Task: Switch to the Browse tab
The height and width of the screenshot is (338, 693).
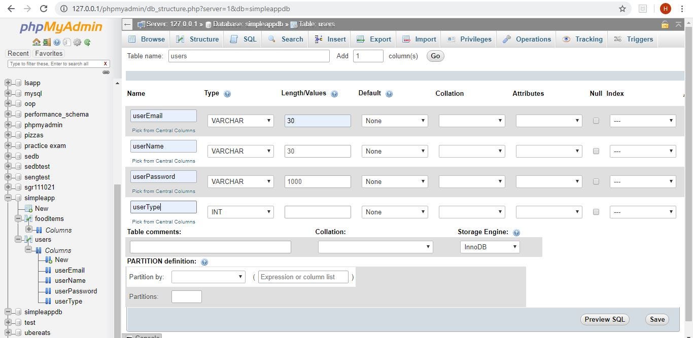Action: click(146, 39)
